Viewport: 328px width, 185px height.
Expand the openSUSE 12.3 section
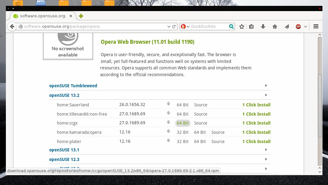64,159
